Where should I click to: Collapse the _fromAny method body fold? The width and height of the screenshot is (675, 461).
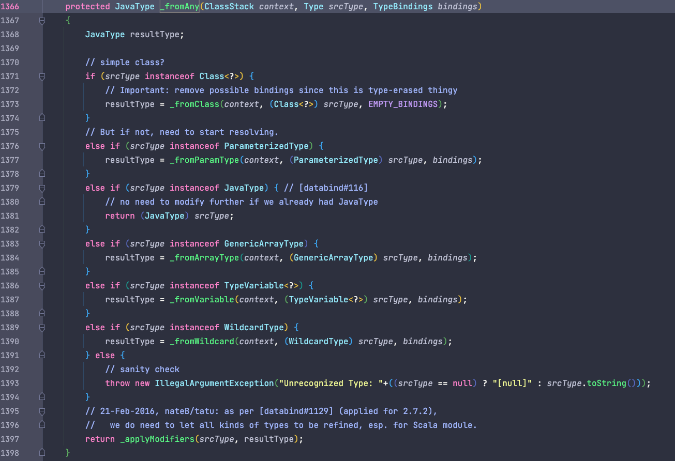[x=42, y=20]
